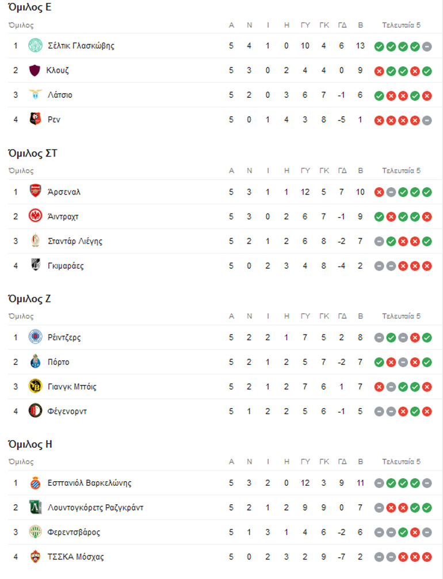The width and height of the screenshot is (443, 579).
Task: Click the Arsenal club crest
Action: (x=36, y=192)
